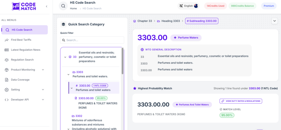Expand heading 3302 tree chevron
The height and width of the screenshot is (130, 281).
click(x=68, y=129)
